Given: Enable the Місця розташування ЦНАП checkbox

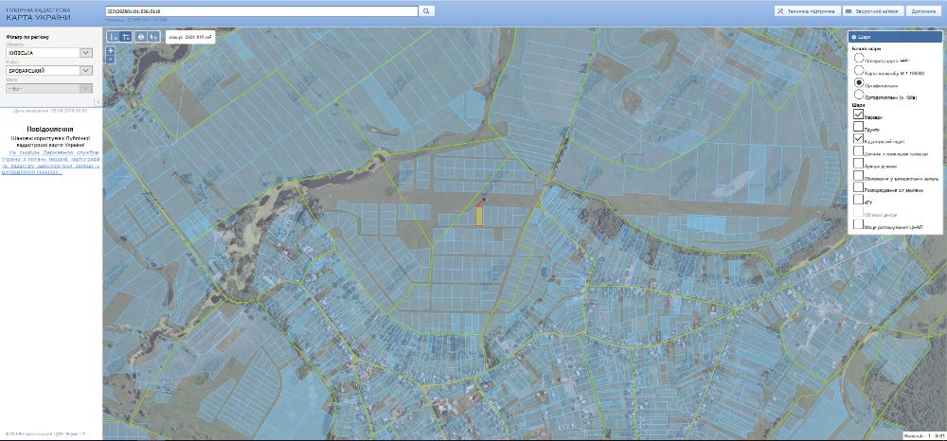Looking at the screenshot, I should point(858,224).
